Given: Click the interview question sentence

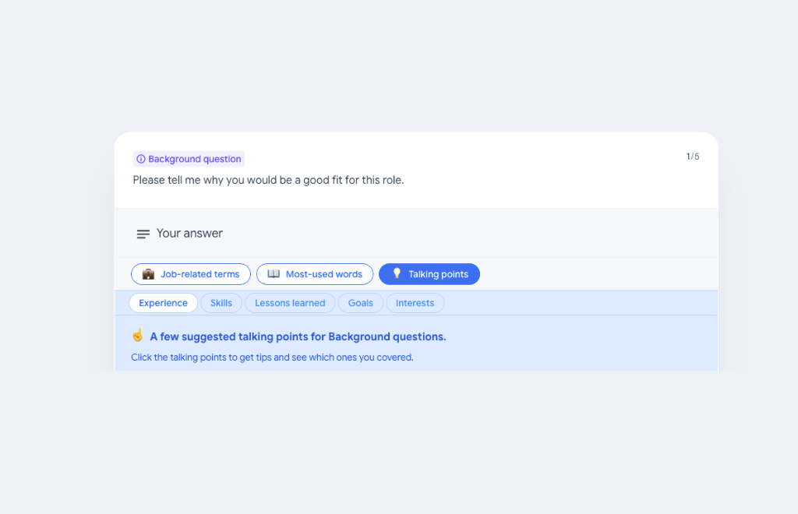Looking at the screenshot, I should pos(268,180).
